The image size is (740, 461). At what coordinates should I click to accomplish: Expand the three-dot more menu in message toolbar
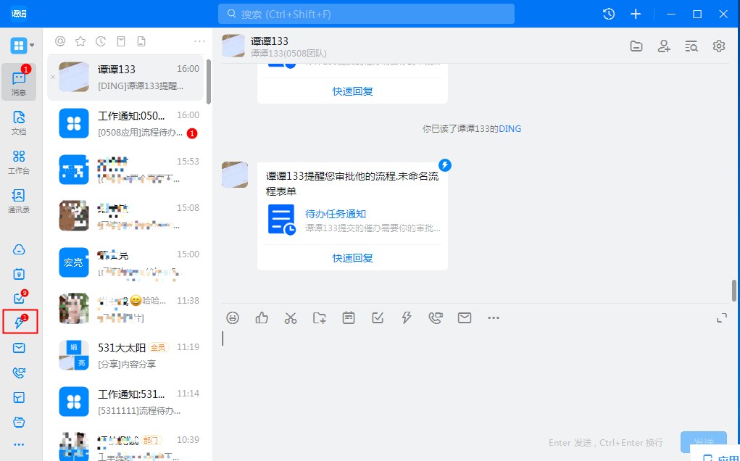point(494,317)
